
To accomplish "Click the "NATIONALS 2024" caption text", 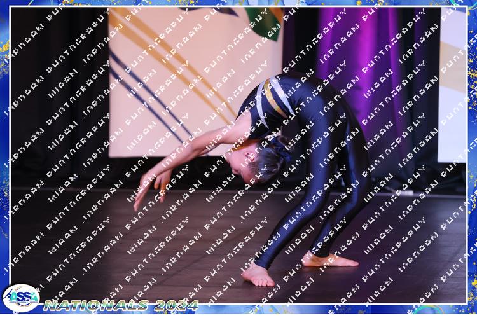I will coord(121,305).
